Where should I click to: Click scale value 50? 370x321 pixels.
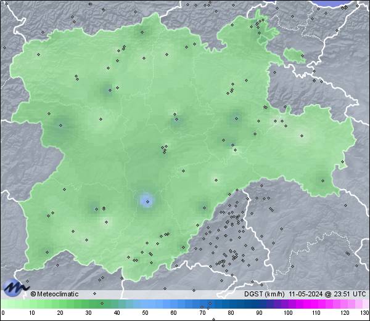click(x=145, y=313)
